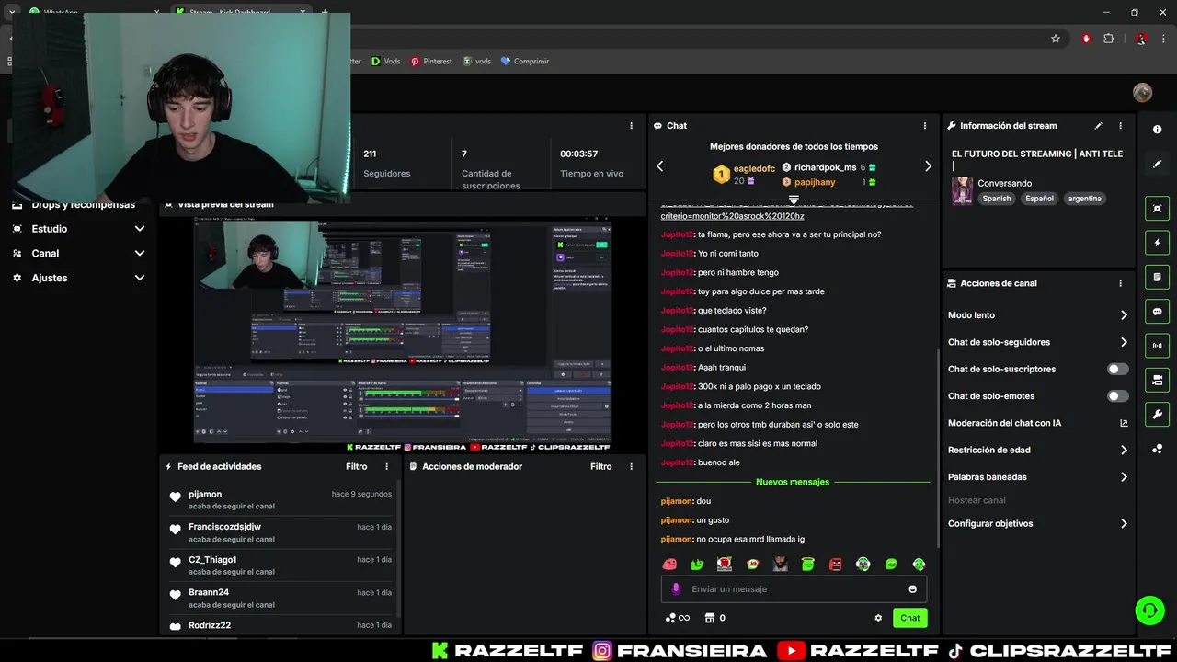Click the channel points infinity indicator below chat
This screenshot has height=662, width=1177.
pyautogui.click(x=677, y=618)
